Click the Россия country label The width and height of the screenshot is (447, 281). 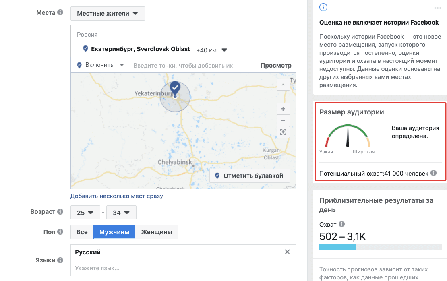point(87,35)
